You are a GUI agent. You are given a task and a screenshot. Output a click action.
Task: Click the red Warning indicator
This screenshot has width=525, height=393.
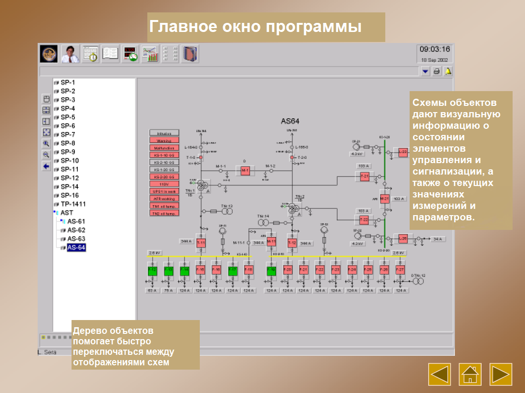164,140
